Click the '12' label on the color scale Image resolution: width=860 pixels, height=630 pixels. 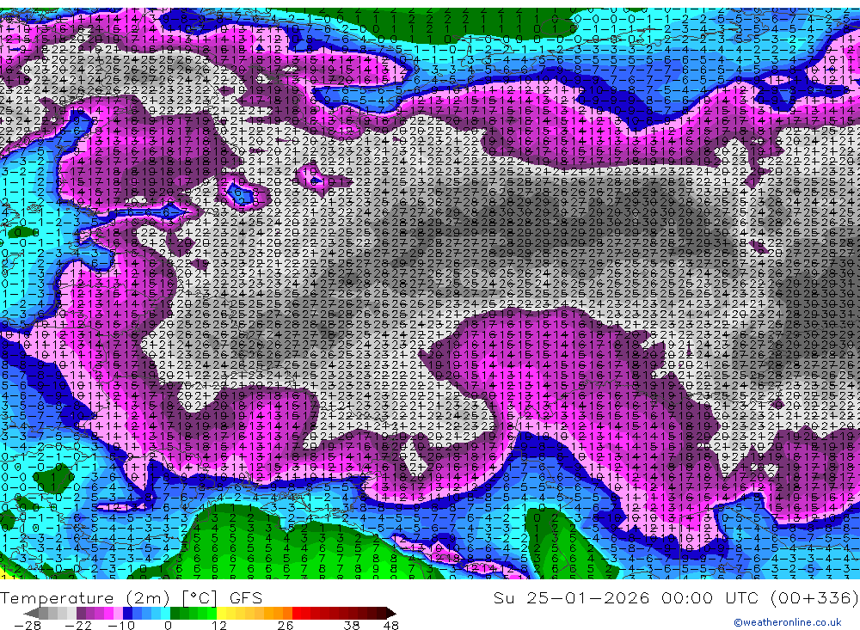(x=218, y=625)
